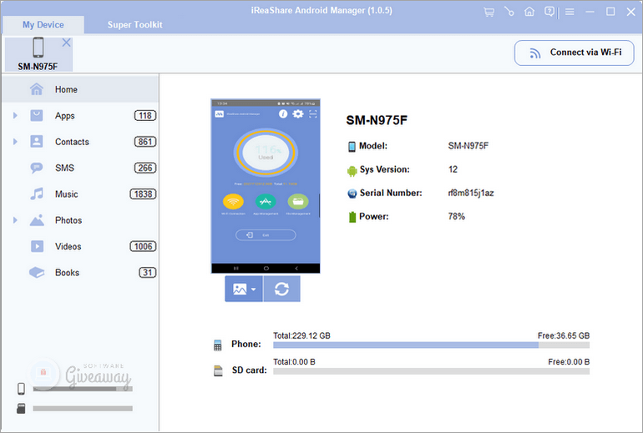Click the phone screen preview thumbnail
Viewport: 643px width, 433px height.
pyautogui.click(x=265, y=185)
